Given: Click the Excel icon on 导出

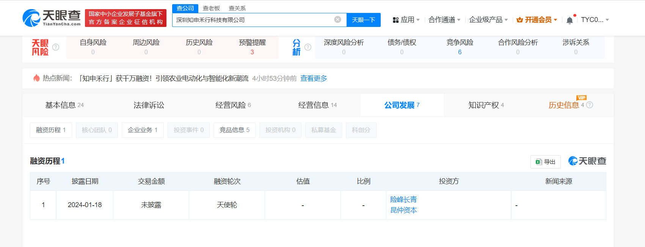Looking at the screenshot, I should tap(538, 162).
